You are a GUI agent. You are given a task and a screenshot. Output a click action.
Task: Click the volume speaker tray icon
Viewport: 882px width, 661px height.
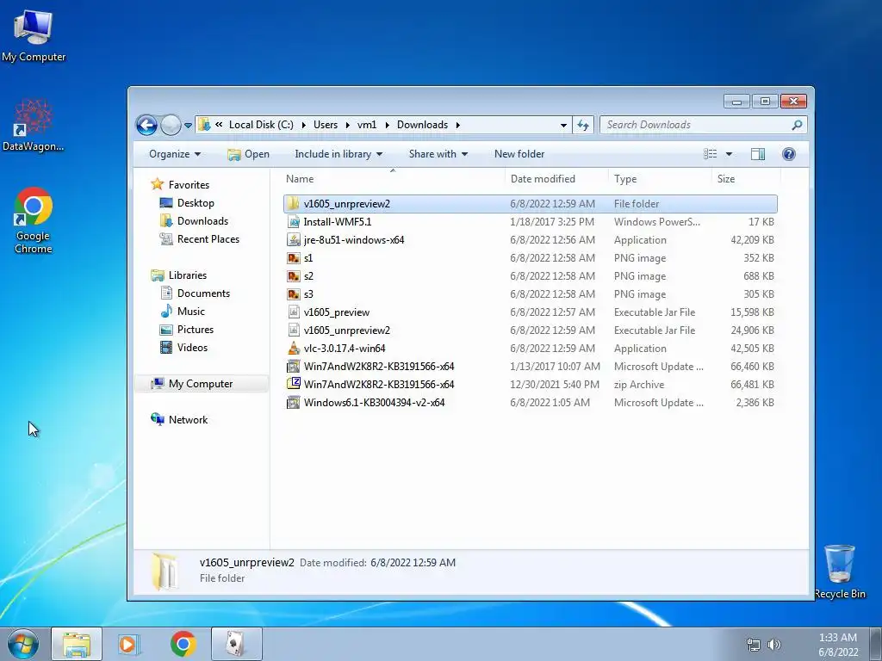click(774, 645)
